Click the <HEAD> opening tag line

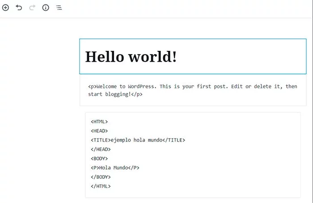click(x=99, y=131)
